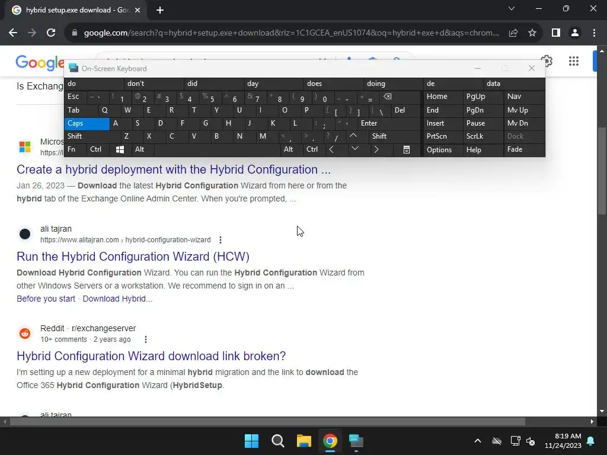Open Hybrid Configuration Wizard download link broken
Viewport: 607px width, 455px height.
point(151,356)
